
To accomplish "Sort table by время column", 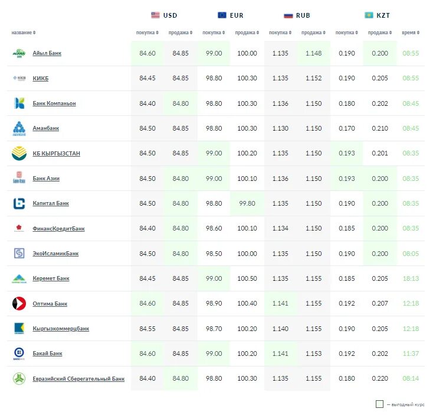I will (x=411, y=33).
